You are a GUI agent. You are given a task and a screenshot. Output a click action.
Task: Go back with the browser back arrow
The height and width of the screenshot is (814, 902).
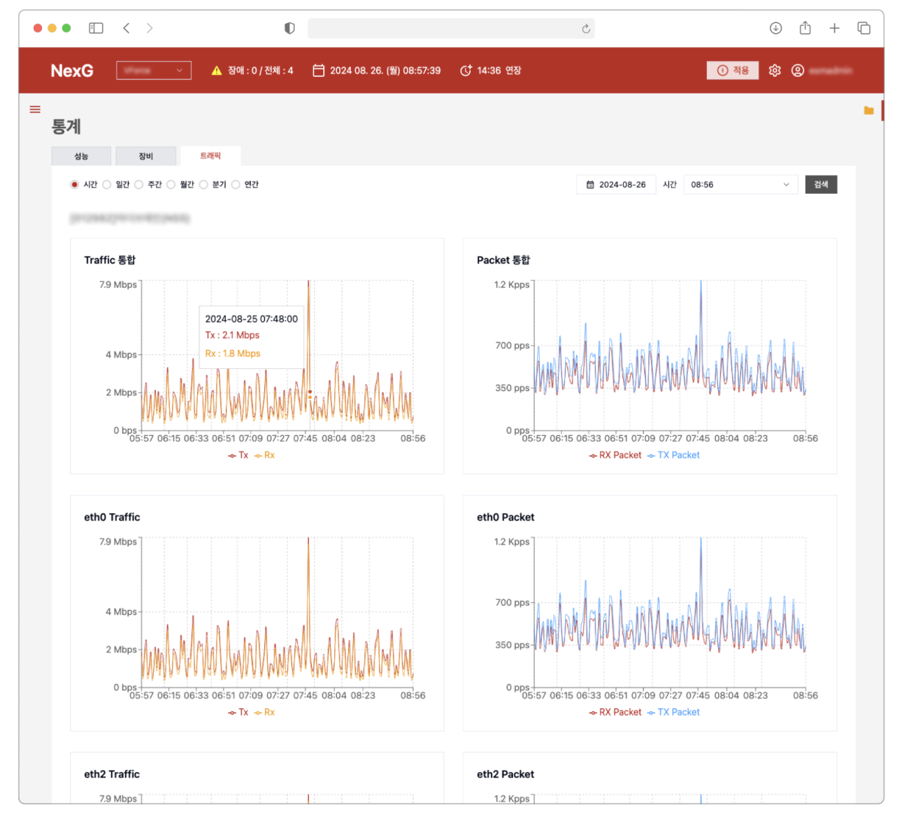click(x=127, y=28)
